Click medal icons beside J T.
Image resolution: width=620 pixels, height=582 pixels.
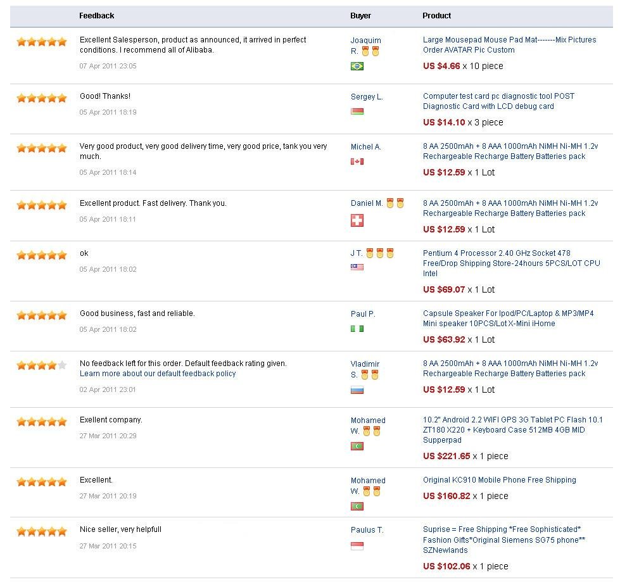tap(380, 253)
